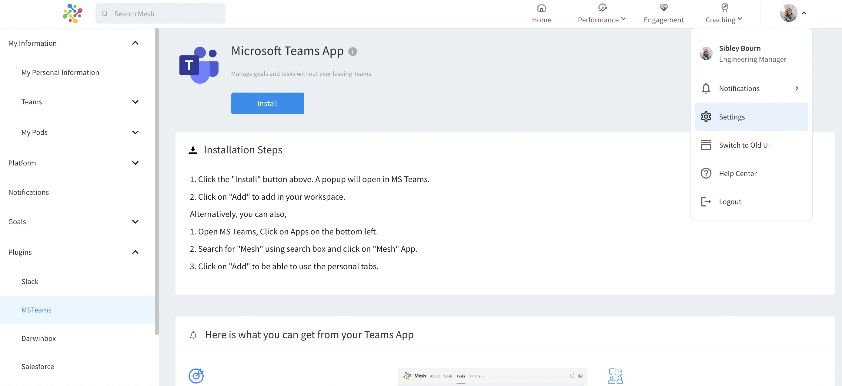
Task: Open Help Center from profile menu
Action: click(x=751, y=173)
